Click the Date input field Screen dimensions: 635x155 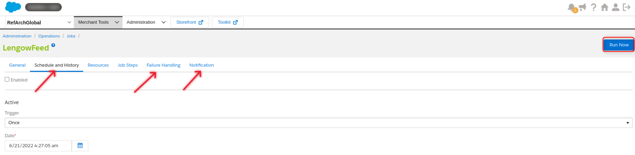(x=38, y=146)
